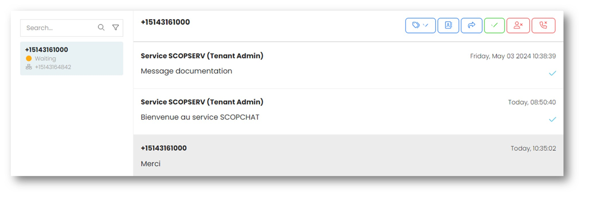Click the Friday, May 03 2024 timestamp

coord(513,56)
